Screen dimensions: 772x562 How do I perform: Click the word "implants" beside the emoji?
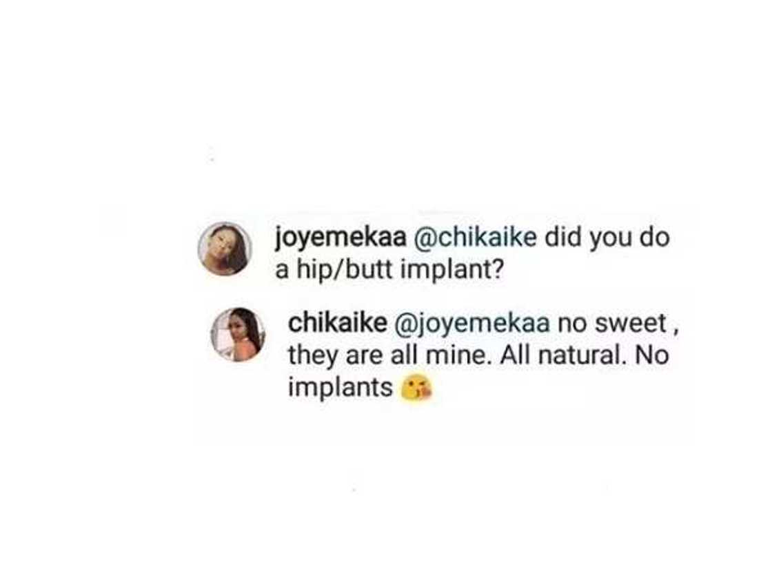(x=339, y=388)
